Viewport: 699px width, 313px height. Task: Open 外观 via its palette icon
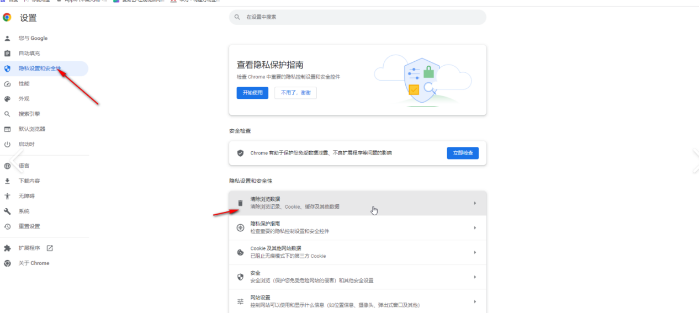7,99
